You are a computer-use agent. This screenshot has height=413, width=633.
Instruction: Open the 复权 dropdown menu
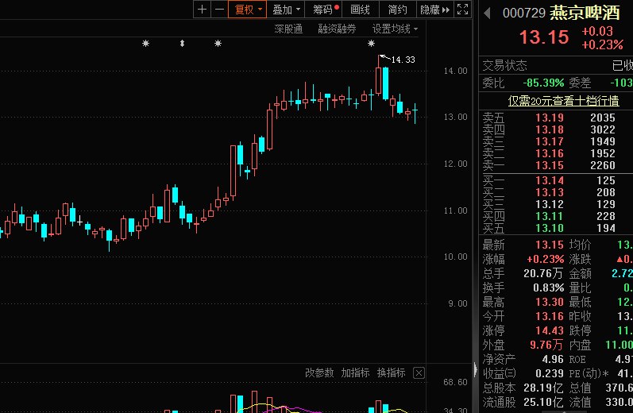click(246, 10)
